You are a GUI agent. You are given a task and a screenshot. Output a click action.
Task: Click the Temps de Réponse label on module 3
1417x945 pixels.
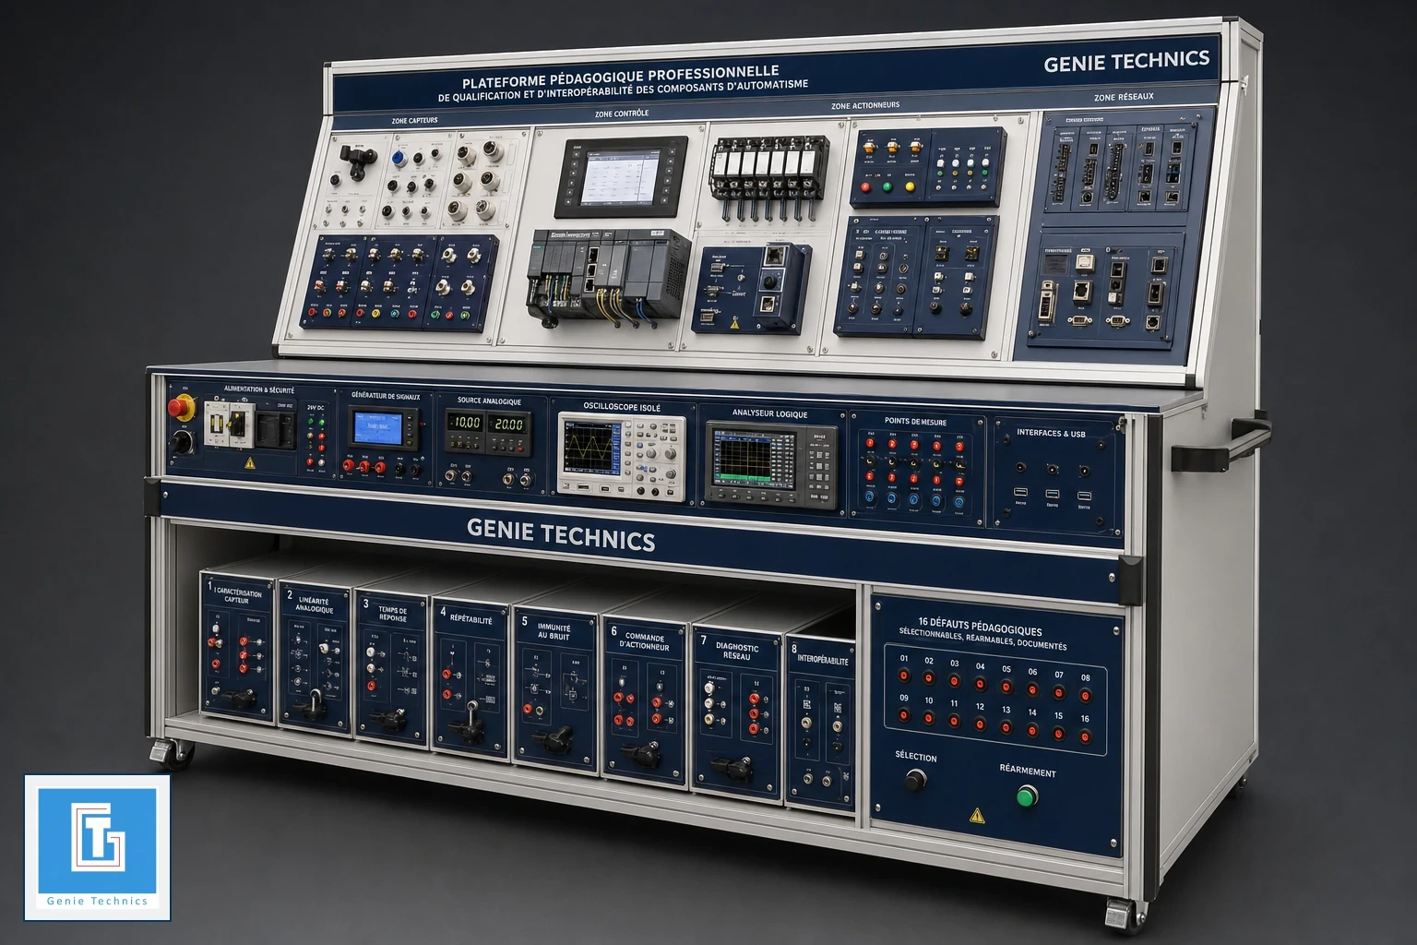click(x=393, y=613)
